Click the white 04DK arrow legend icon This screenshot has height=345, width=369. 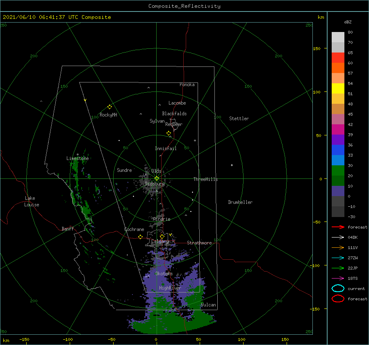click(x=338, y=237)
